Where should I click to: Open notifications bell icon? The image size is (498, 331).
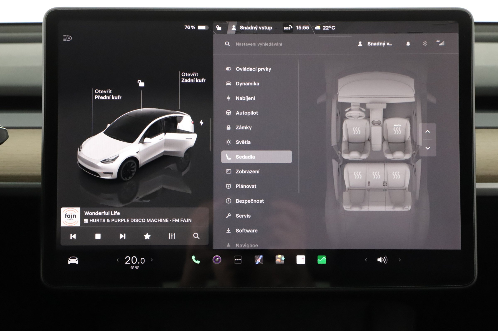408,44
